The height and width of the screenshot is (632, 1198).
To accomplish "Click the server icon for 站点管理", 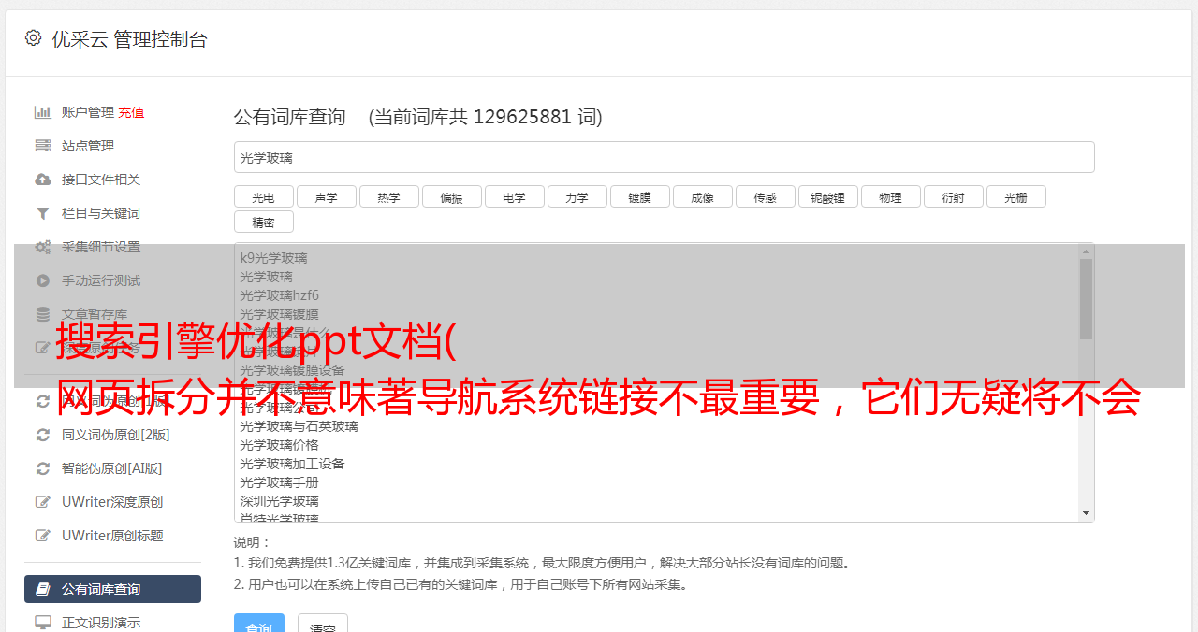I will [43, 146].
